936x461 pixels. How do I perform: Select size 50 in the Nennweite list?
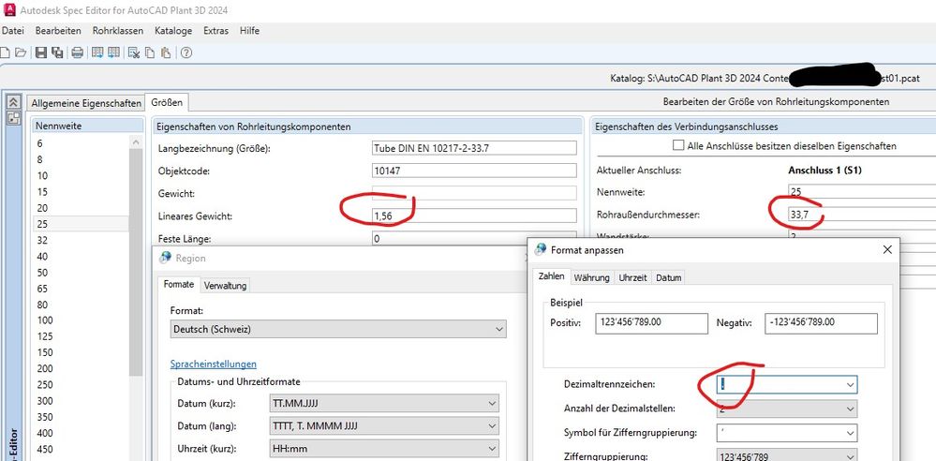[x=80, y=273]
